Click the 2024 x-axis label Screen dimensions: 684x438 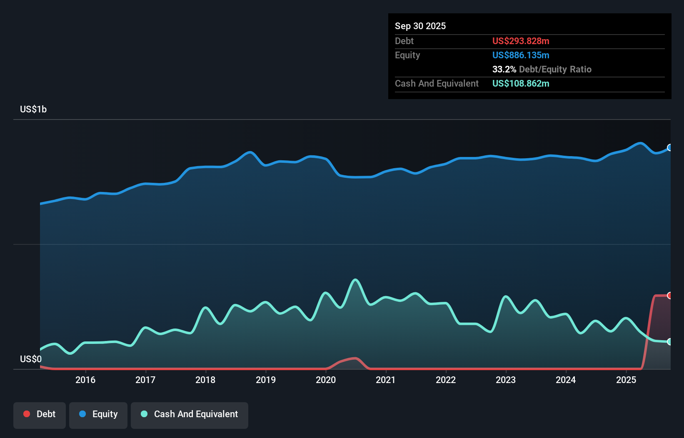pyautogui.click(x=566, y=380)
